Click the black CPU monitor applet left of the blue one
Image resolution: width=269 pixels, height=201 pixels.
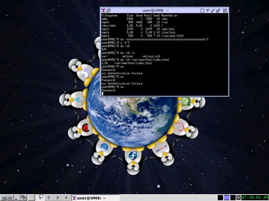220,198
